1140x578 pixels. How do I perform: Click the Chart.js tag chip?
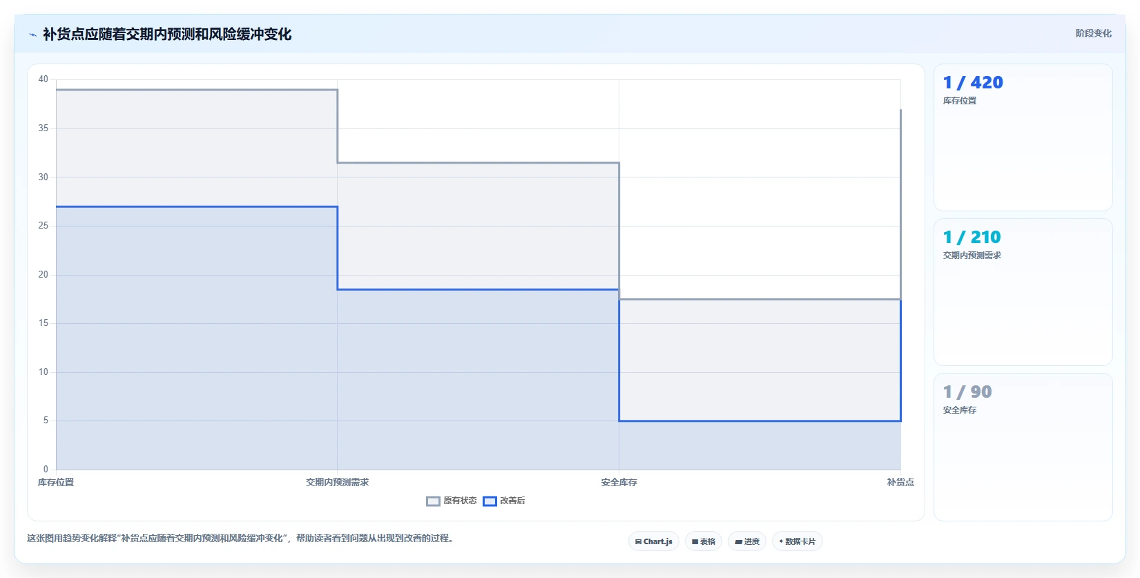pos(654,541)
